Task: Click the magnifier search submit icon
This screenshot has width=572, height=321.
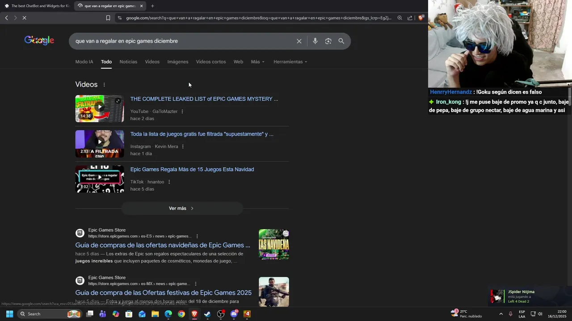Action: click(341, 41)
